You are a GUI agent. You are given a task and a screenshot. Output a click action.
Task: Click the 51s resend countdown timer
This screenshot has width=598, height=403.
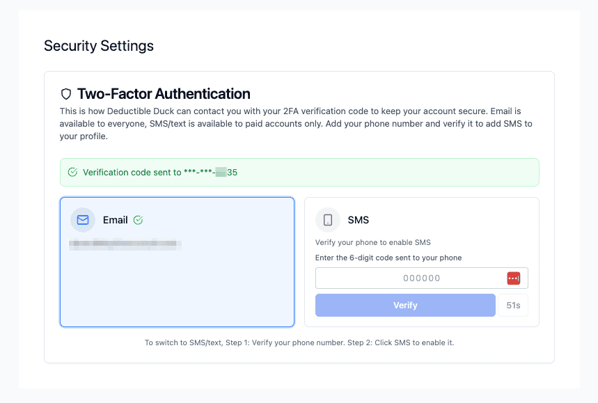(x=513, y=306)
